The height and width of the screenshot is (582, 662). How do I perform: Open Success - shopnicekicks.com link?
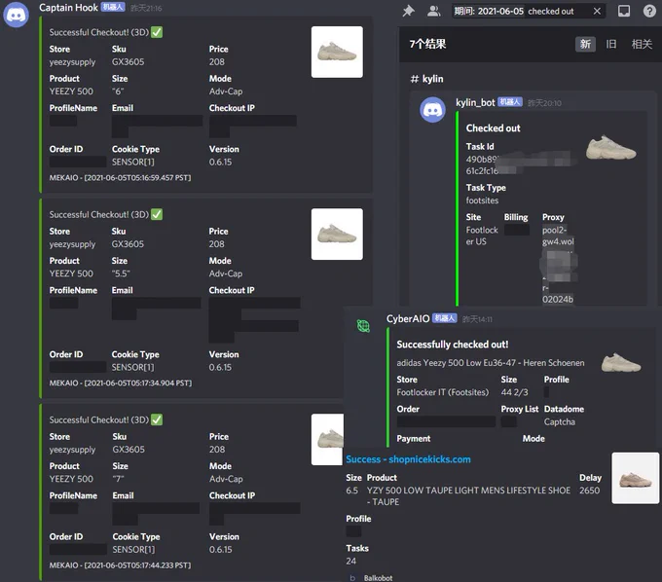(x=408, y=459)
